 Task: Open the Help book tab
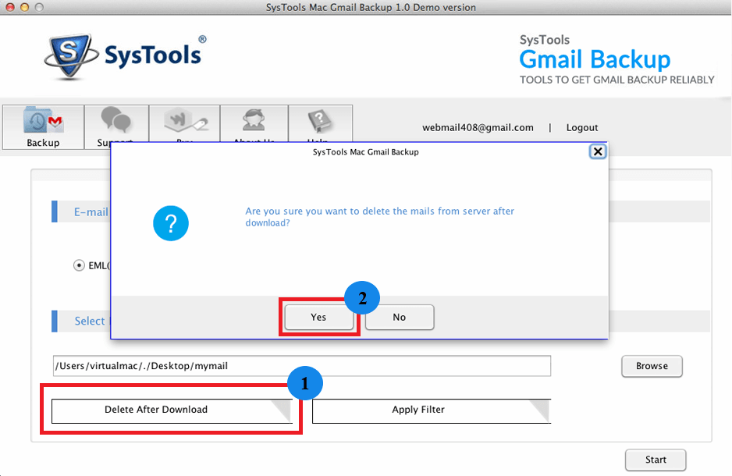(320, 123)
